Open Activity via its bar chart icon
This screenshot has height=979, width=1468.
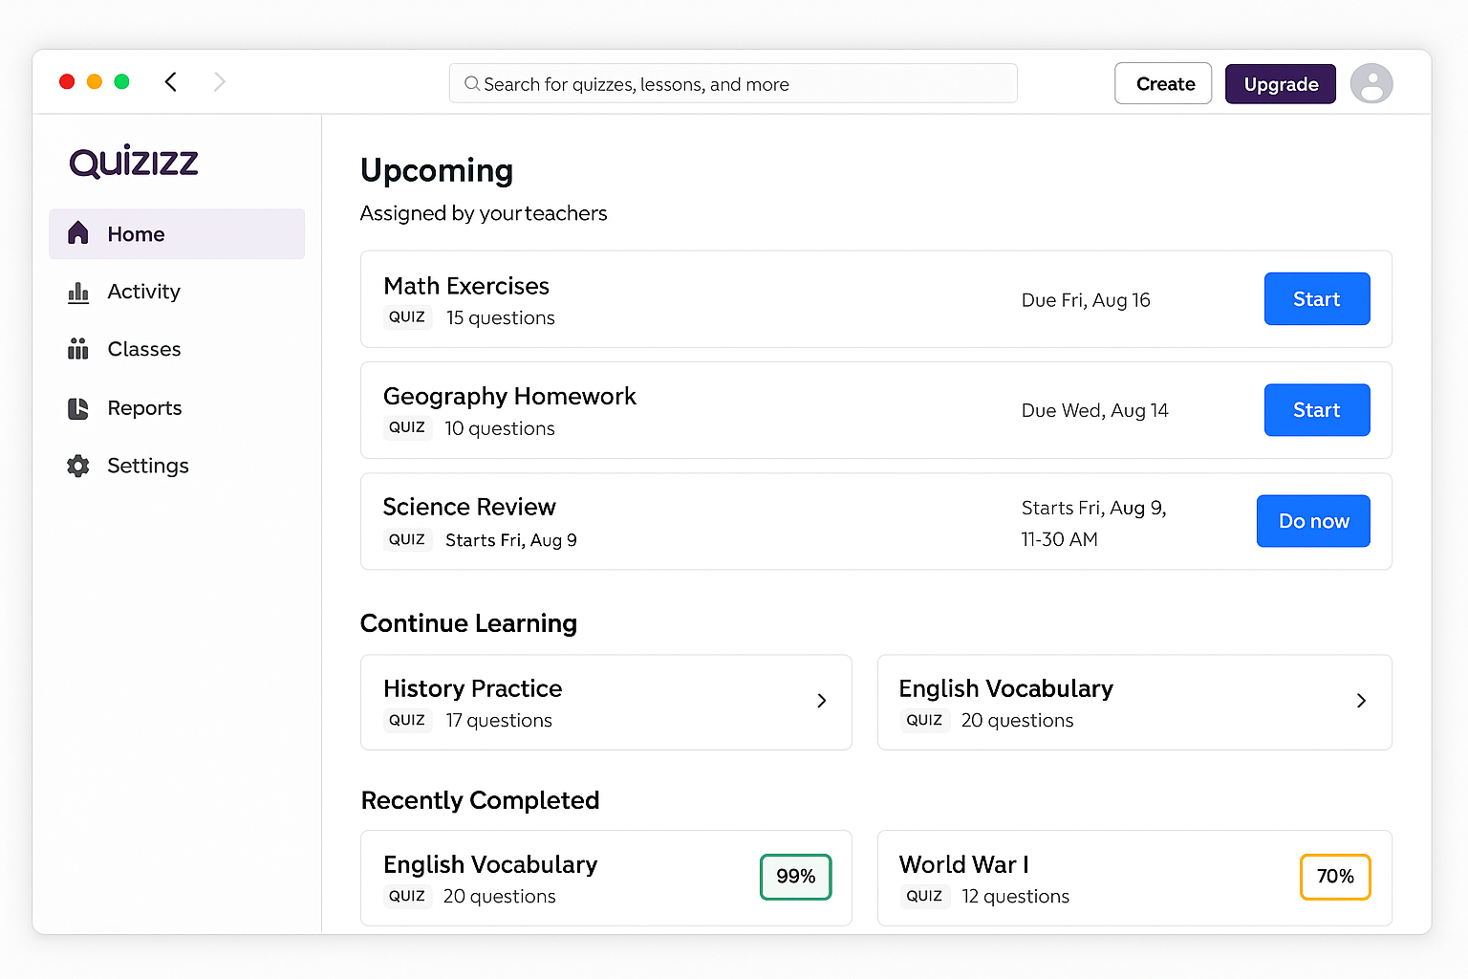[78, 292]
